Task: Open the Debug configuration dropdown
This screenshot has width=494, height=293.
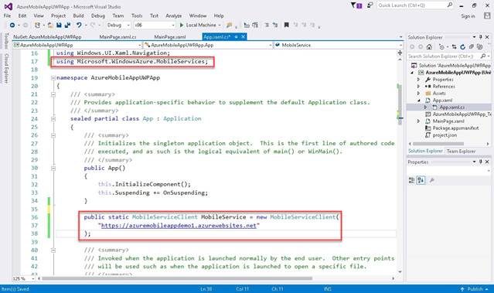Action: point(118,25)
